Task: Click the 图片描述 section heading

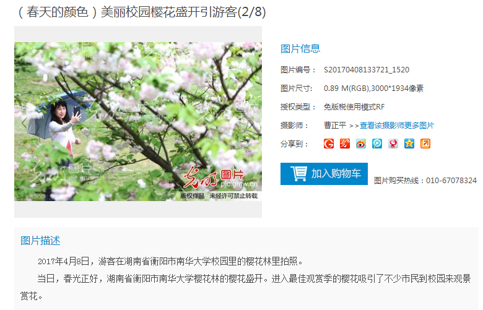Action: (x=40, y=241)
